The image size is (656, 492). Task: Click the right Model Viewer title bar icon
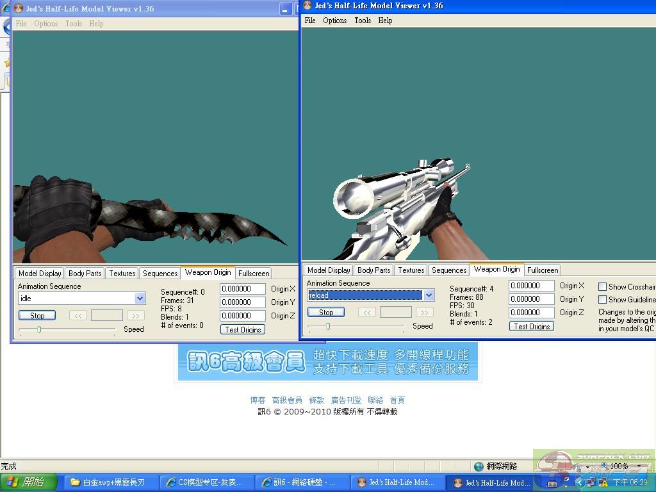pyautogui.click(x=307, y=5)
